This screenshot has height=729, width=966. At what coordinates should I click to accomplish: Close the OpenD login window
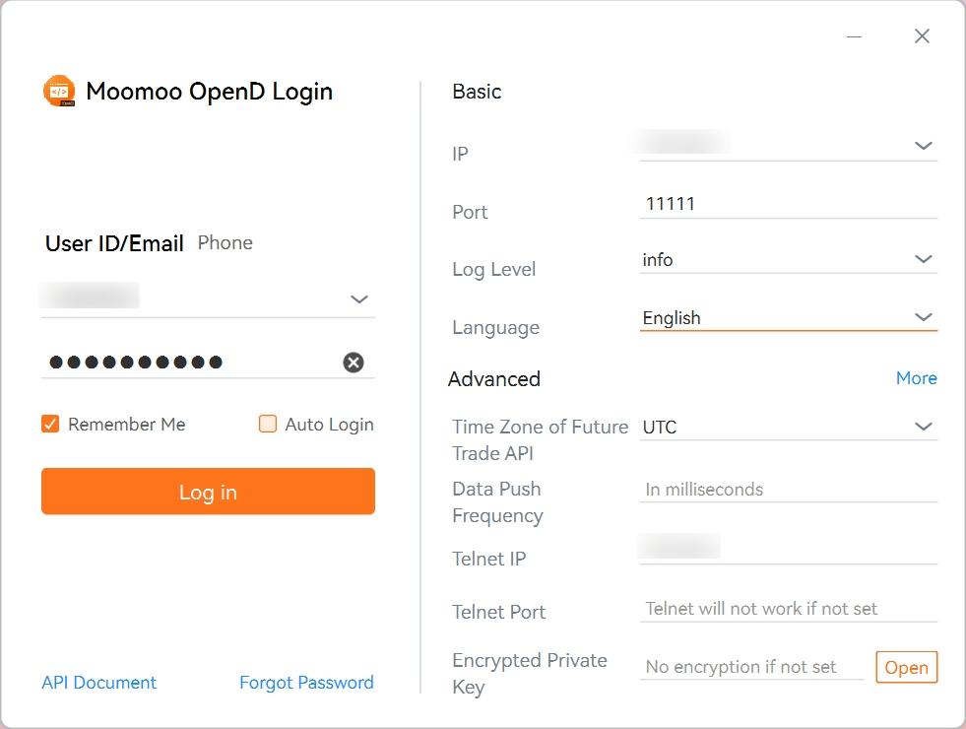tap(922, 36)
